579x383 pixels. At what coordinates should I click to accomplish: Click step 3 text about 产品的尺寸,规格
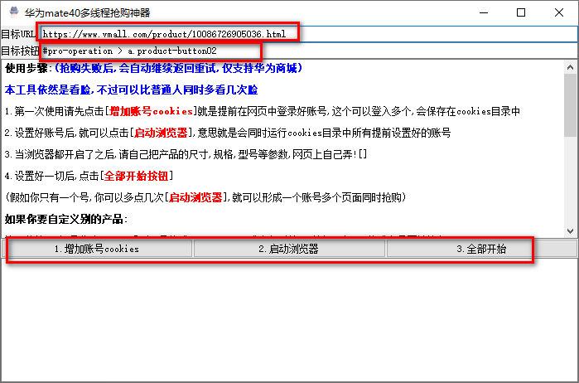tap(186, 154)
